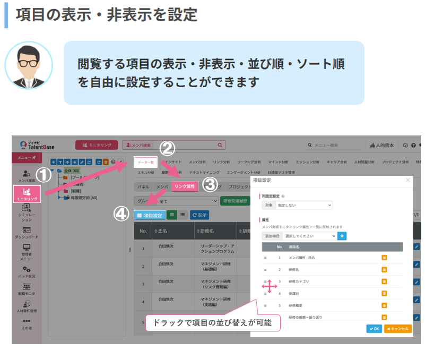The width and height of the screenshot is (426, 349).
Task: Select the パネル sub-tab
Action: 143,187
